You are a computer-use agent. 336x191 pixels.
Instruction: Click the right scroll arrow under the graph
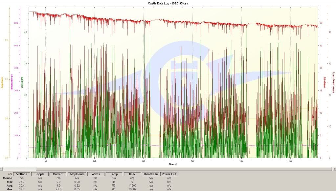[334, 169]
